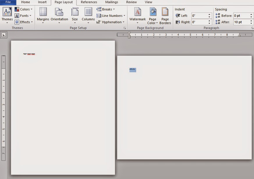
Task: Click the Spacing Before value field
Action: coord(241,16)
